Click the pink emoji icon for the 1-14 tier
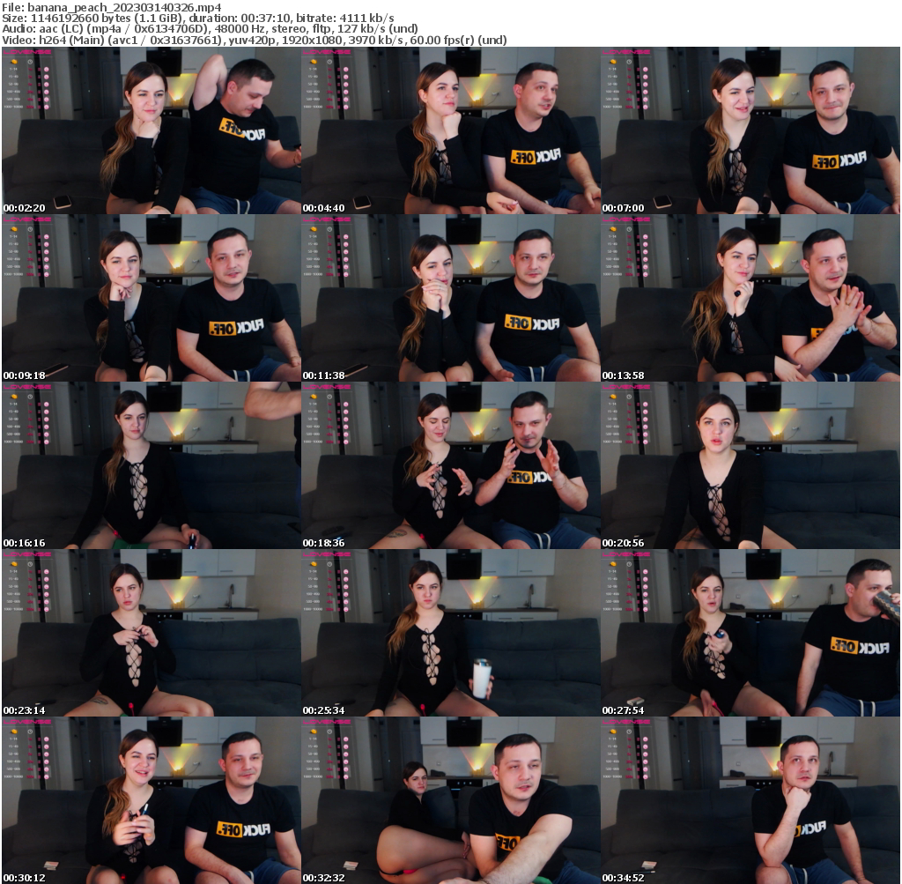Viewport: 902px width, 884px height. (47, 69)
